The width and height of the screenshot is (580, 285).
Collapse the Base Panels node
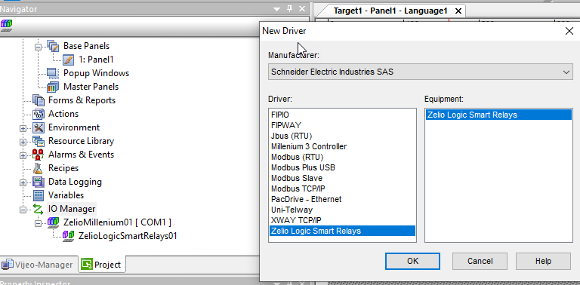pyautogui.click(x=38, y=47)
